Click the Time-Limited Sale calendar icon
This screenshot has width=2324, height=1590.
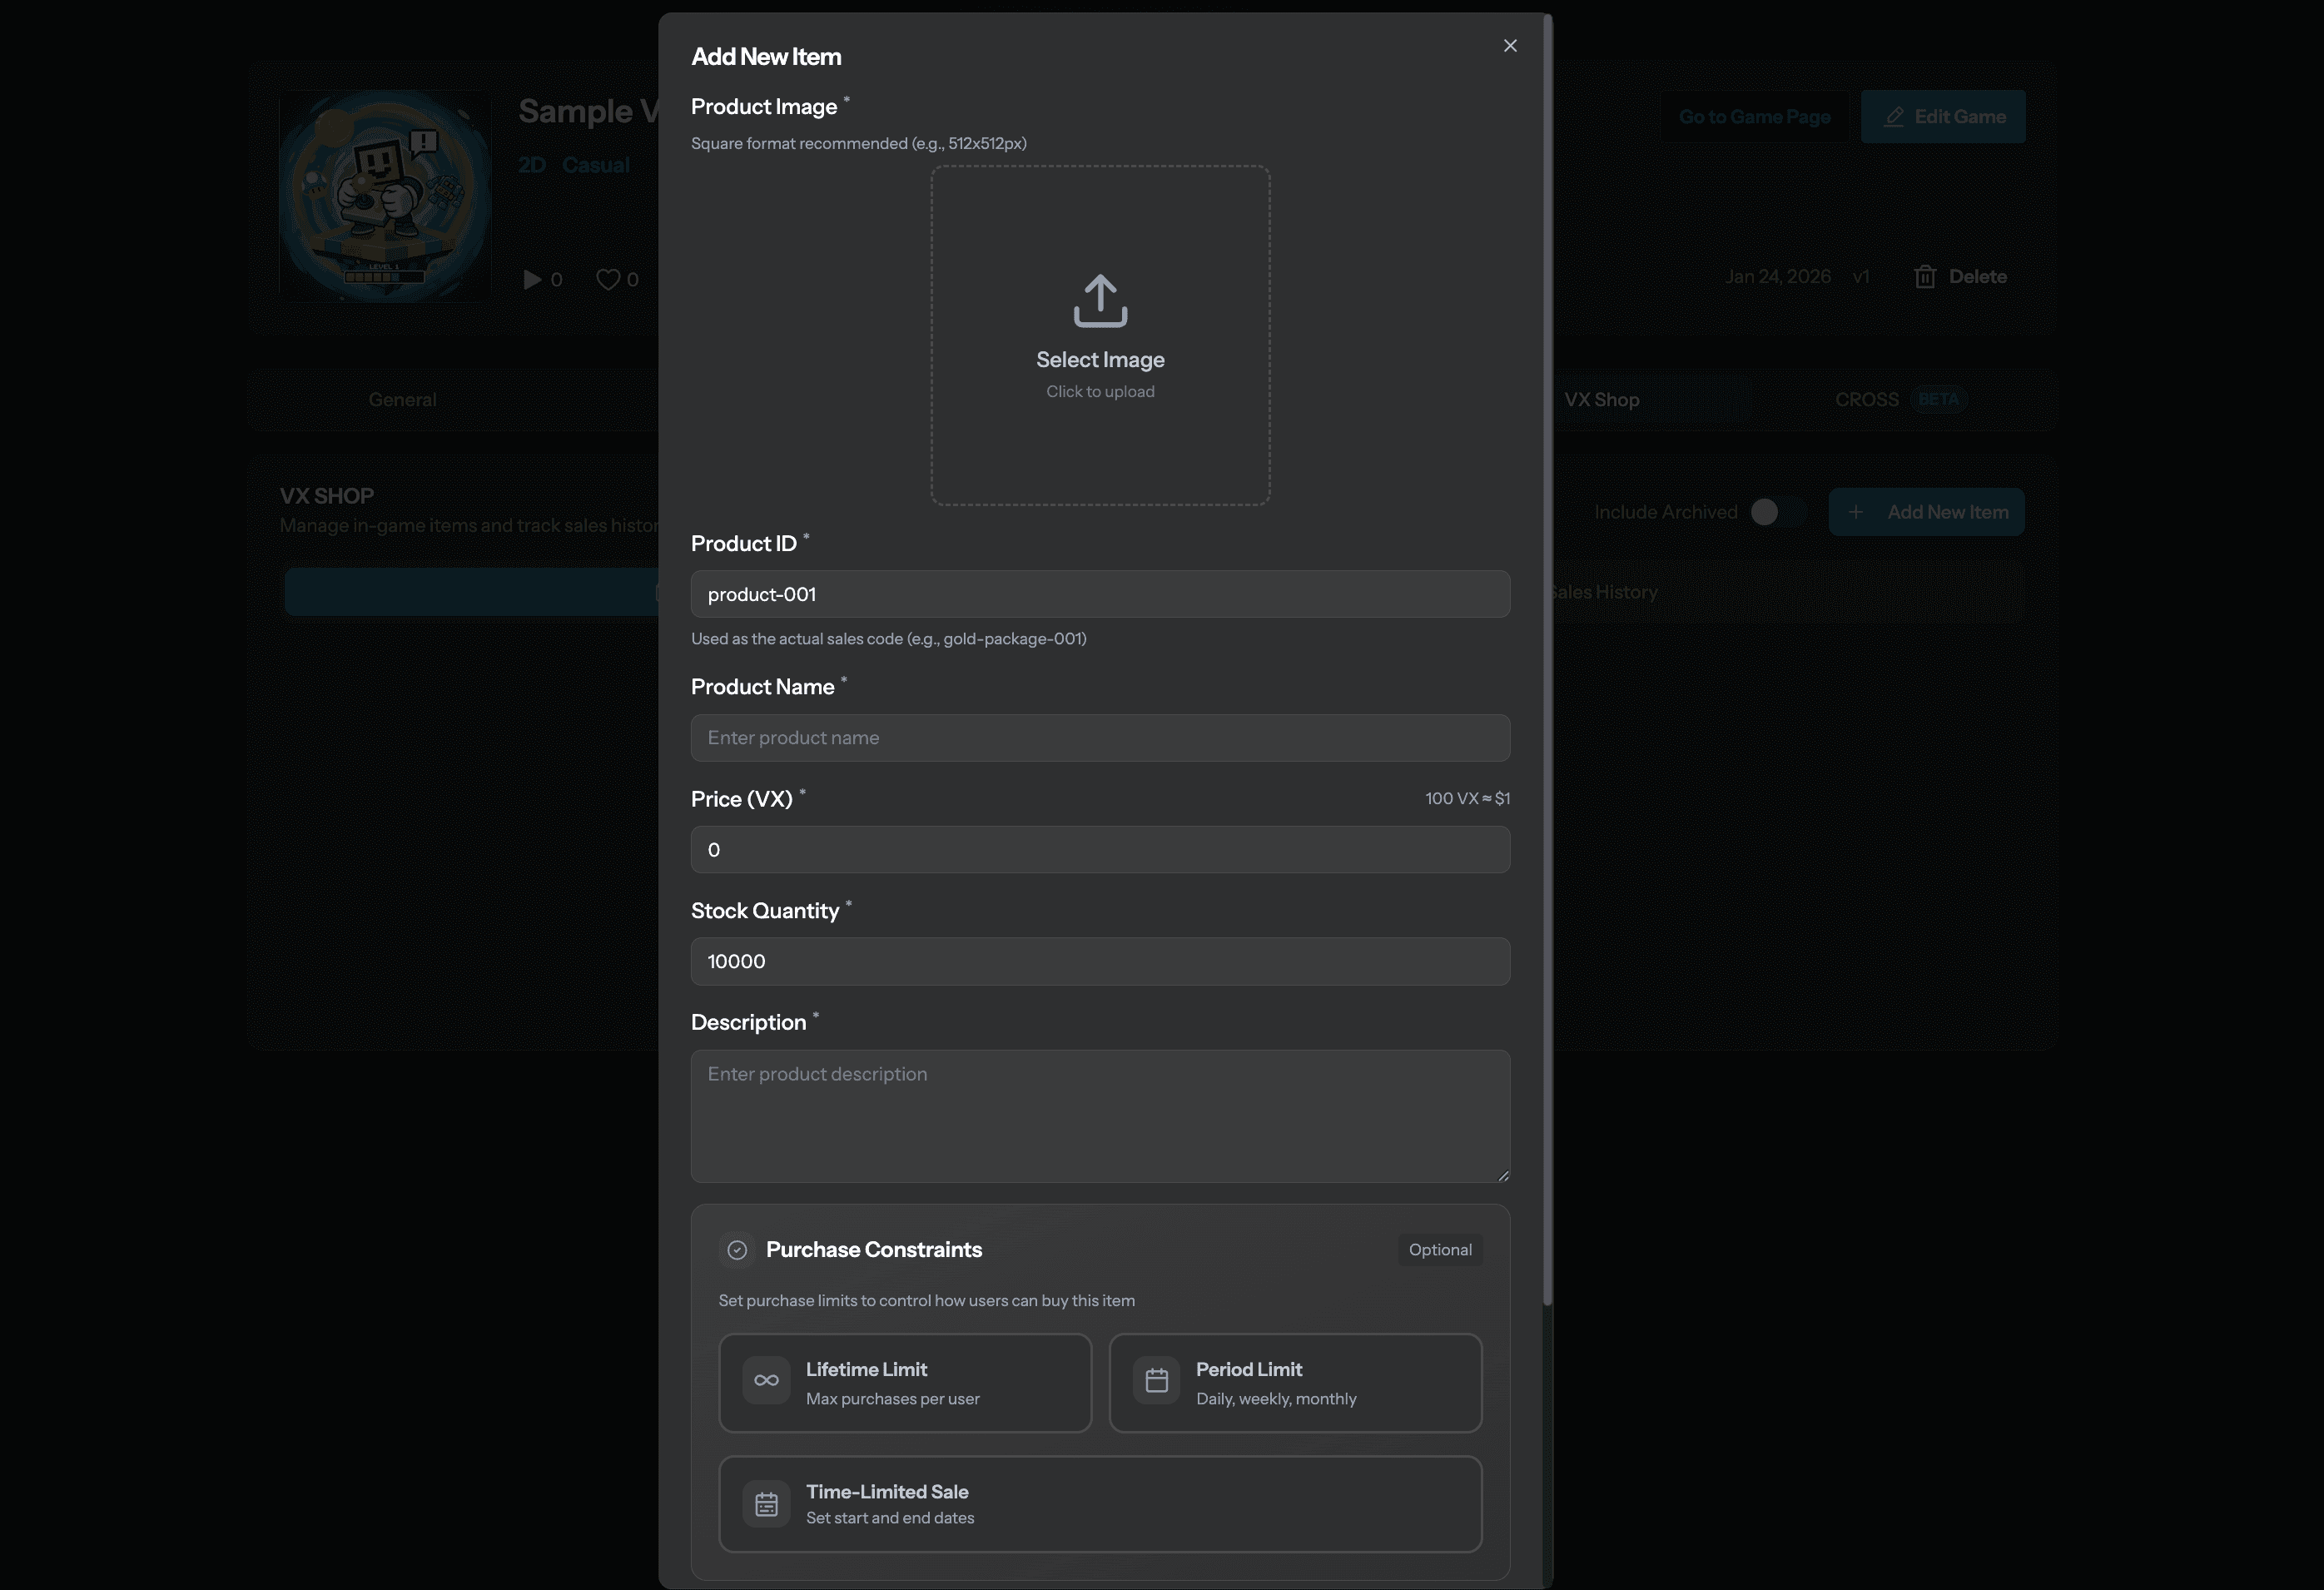(x=766, y=1504)
